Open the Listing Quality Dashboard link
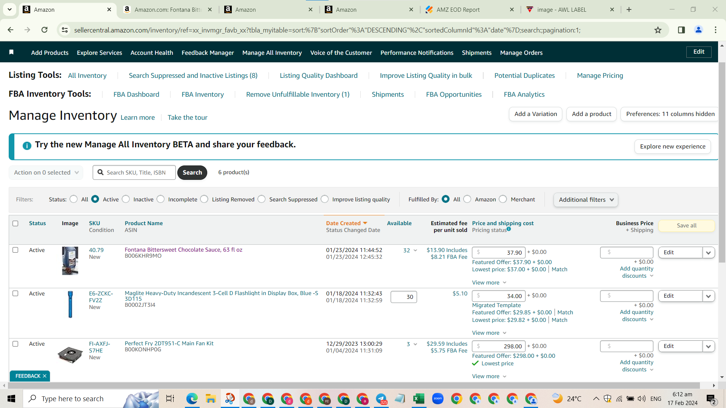This screenshot has width=726, height=408. pos(318,76)
